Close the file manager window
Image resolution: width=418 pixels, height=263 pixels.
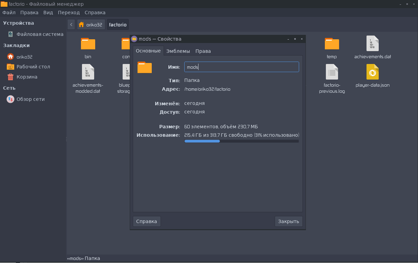414,4
